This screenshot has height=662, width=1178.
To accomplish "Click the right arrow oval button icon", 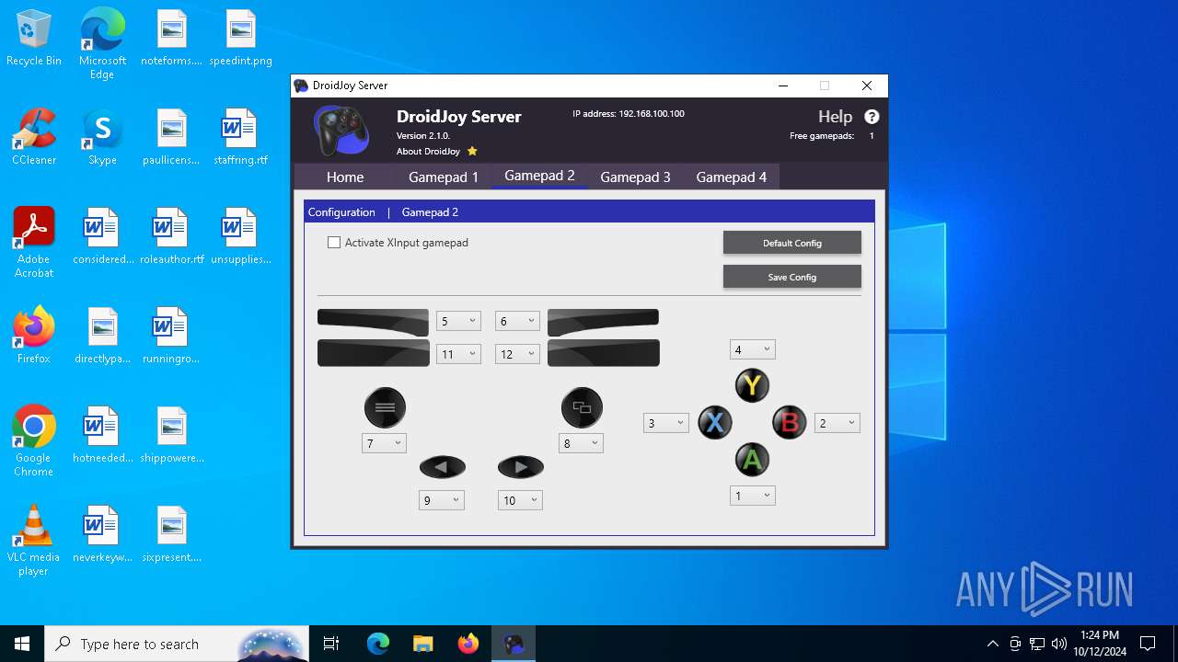I will (x=521, y=467).
